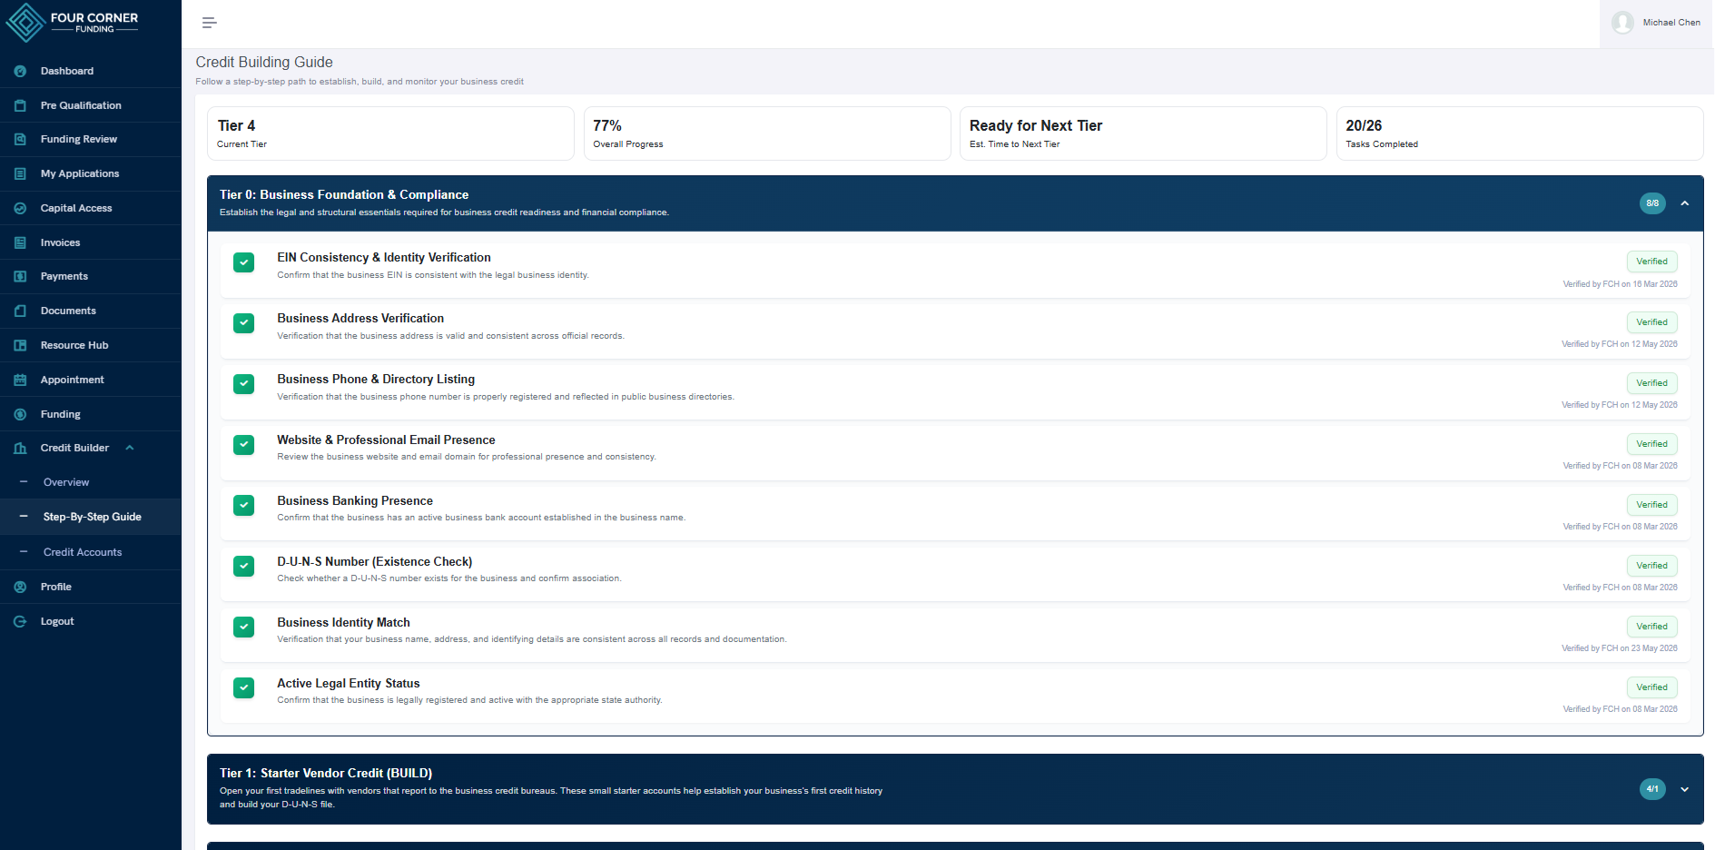Toggle Business Banking Presence checkbox
This screenshot has height=850, width=1715.
[243, 506]
